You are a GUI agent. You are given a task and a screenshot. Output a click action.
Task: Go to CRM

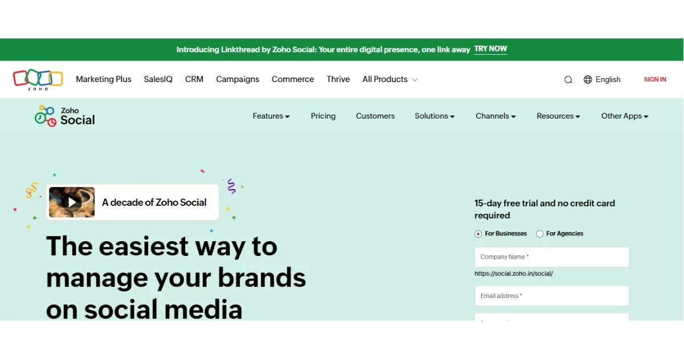pos(194,79)
